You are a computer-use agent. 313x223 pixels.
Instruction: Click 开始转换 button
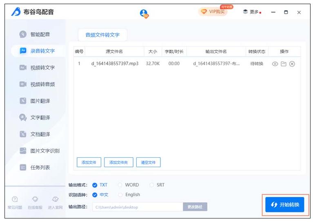[x=285, y=205]
